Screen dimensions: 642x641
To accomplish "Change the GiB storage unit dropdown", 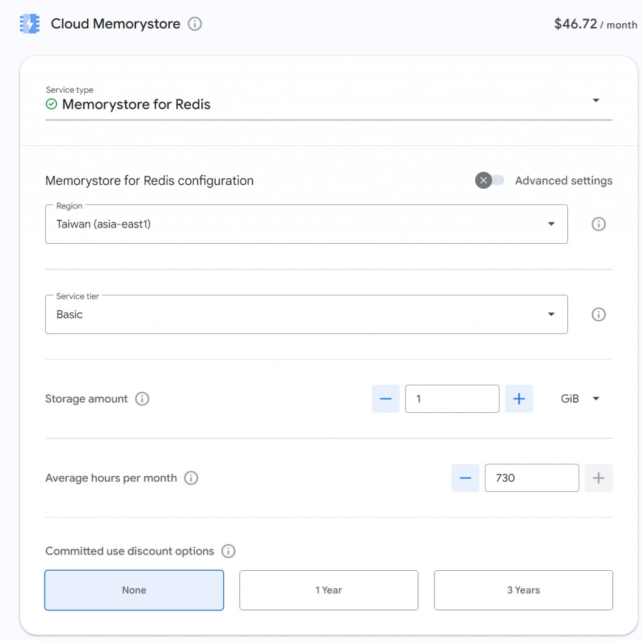I will [580, 399].
